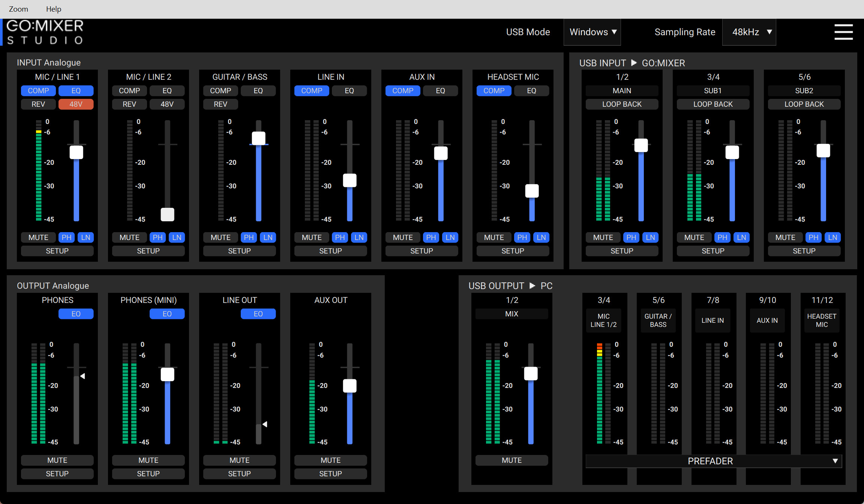Screen dimensions: 864x504
Task: Disable 48V phantom power on MIC / LINE 1
Action: point(76,104)
